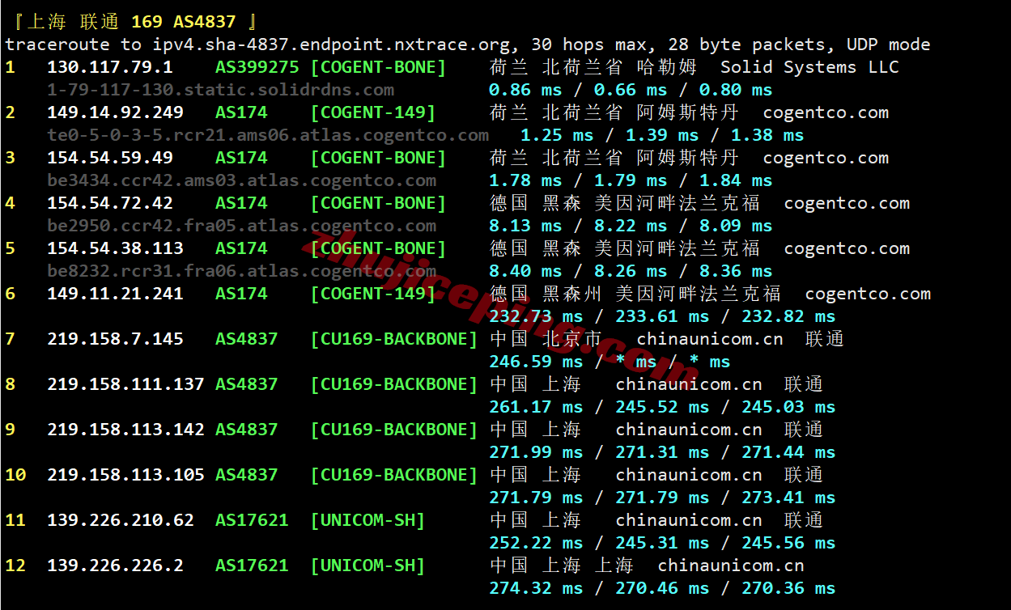Click IP address 219.158.113.142

125,430
